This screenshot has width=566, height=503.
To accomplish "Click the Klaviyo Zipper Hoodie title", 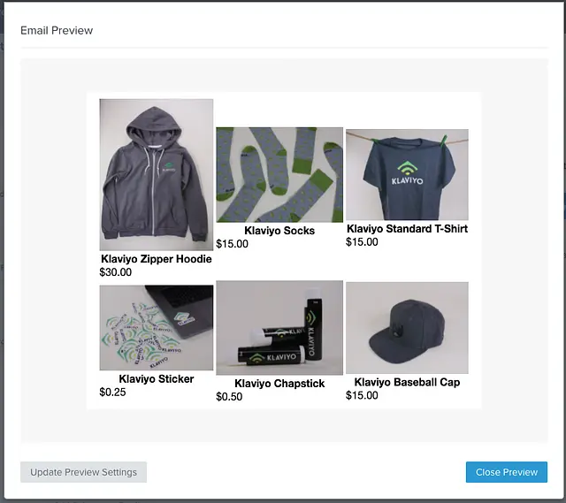I will tap(157, 259).
